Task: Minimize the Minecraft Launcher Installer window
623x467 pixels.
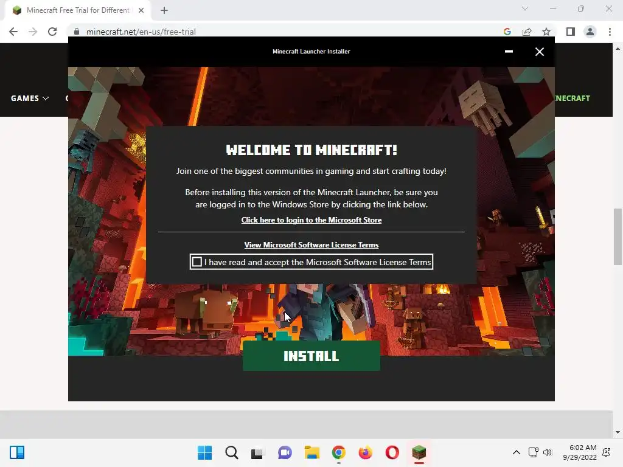Action: [509, 51]
